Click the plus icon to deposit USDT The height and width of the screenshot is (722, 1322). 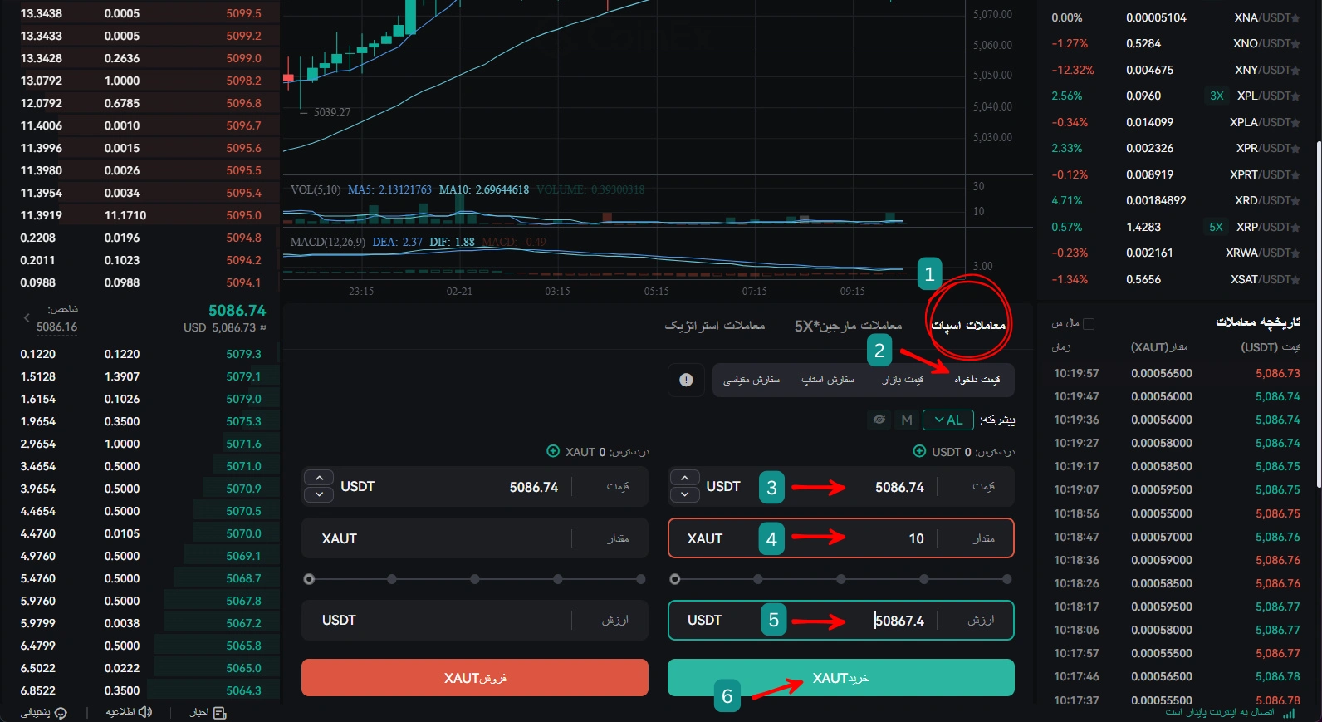(919, 451)
